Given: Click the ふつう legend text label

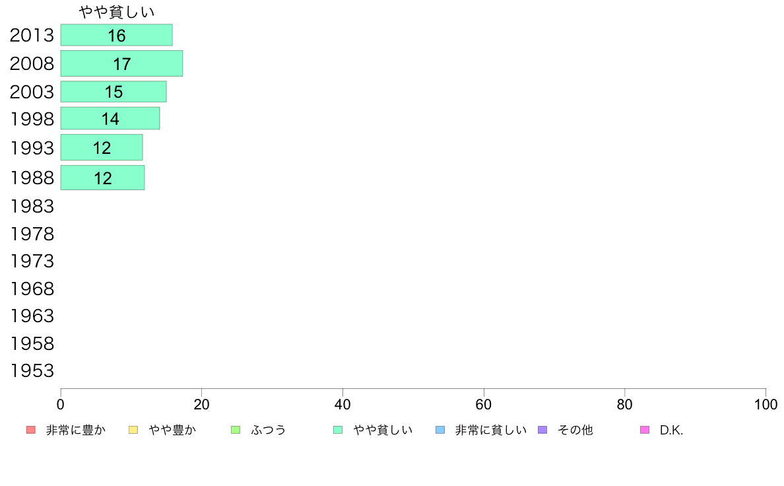Looking at the screenshot, I should [269, 430].
